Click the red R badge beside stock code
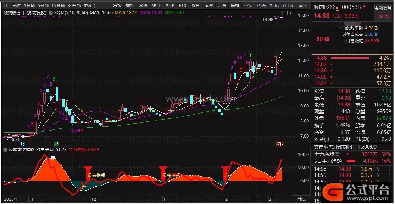Screen dimensions: 395x204 [x=364, y=7]
